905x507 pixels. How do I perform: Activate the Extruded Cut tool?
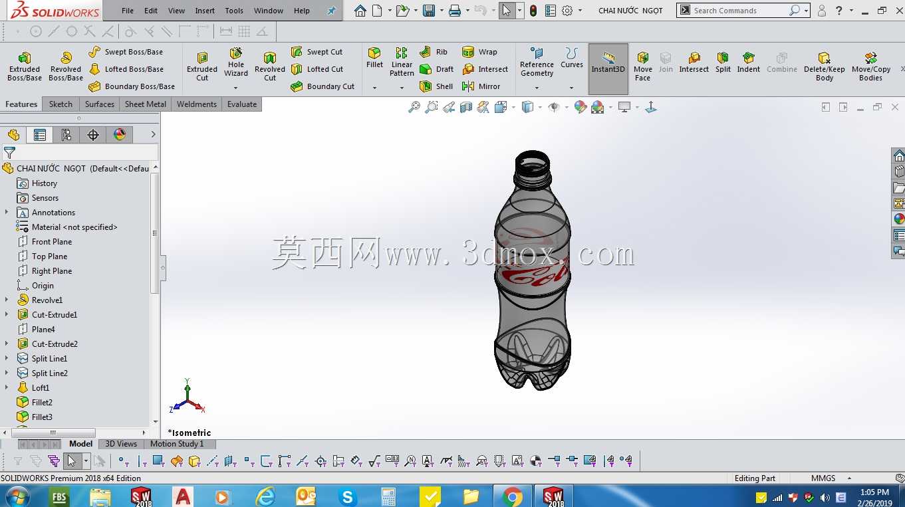click(x=202, y=66)
